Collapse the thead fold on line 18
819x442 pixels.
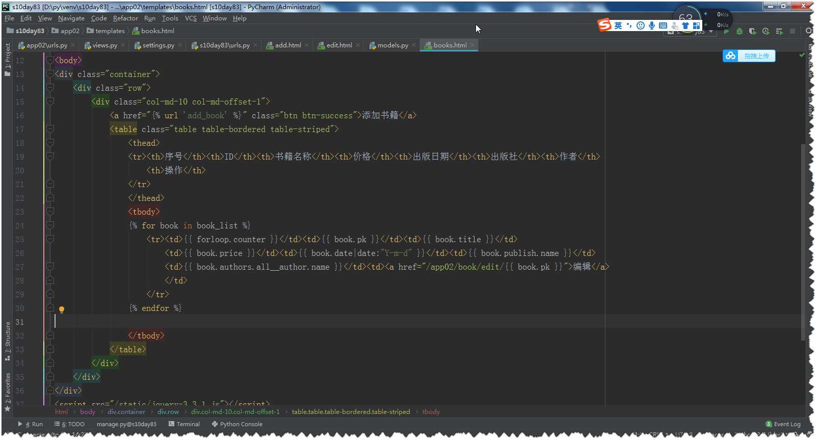pyautogui.click(x=50, y=143)
